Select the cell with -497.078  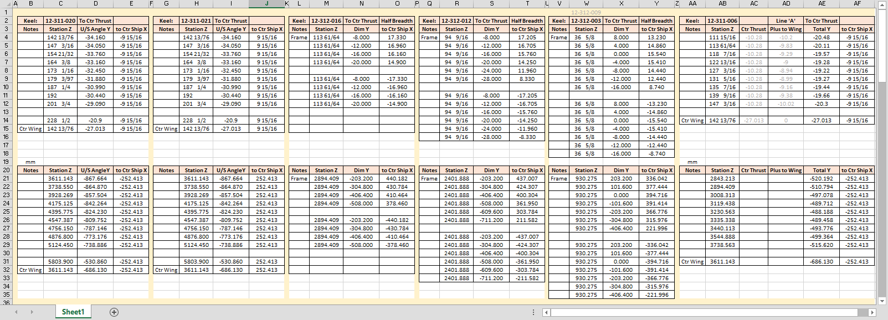[822, 195]
